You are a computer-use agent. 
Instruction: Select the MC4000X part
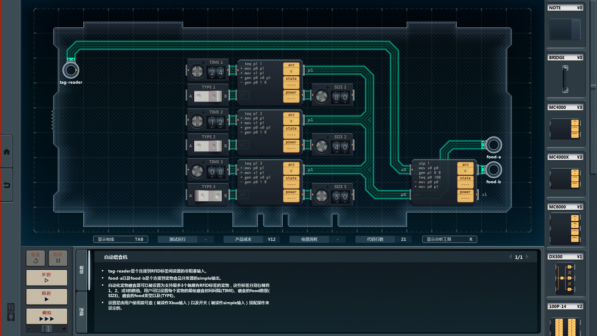coord(565,178)
